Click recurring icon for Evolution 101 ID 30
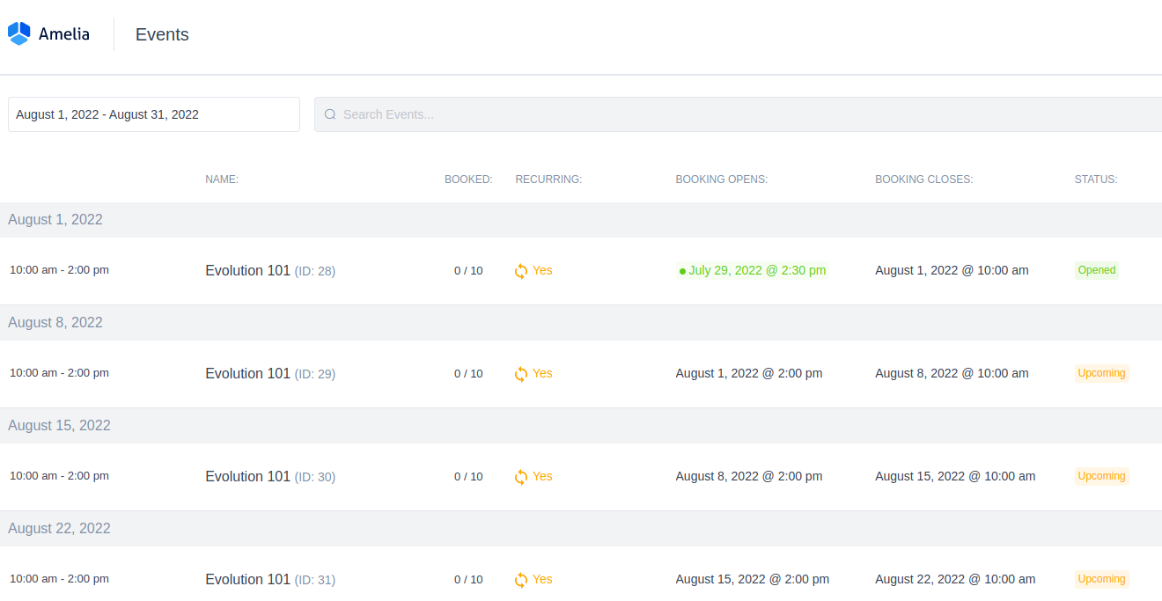This screenshot has width=1162, height=601. [x=521, y=477]
